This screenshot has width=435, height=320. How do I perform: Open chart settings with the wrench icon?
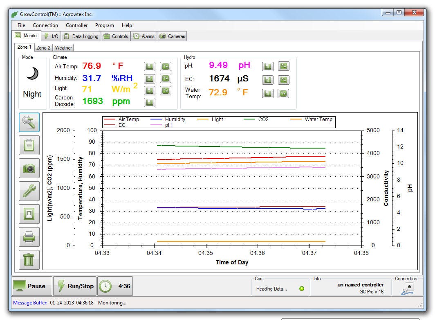(29, 191)
